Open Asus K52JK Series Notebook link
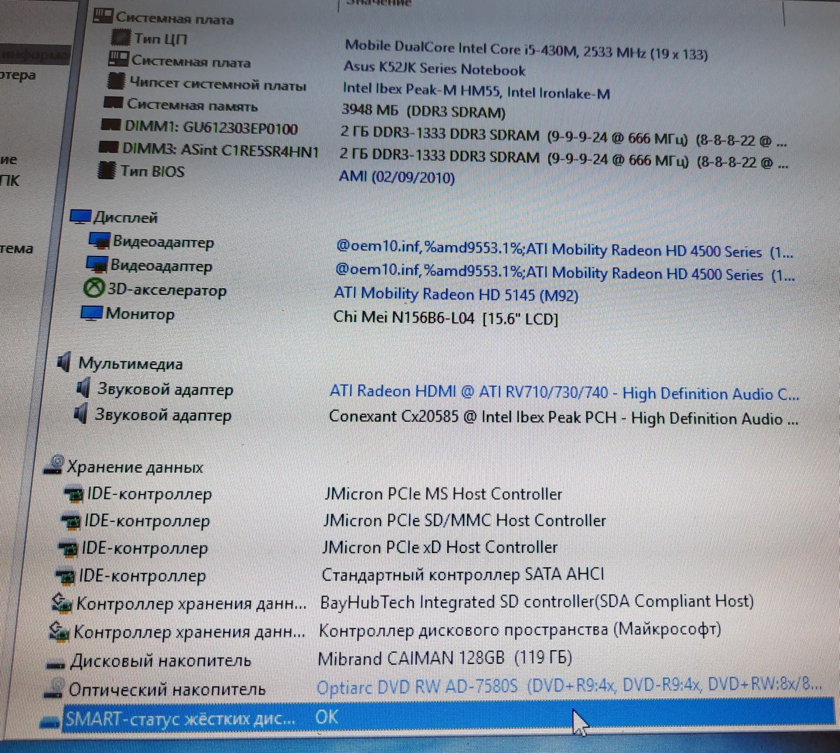 click(435, 69)
